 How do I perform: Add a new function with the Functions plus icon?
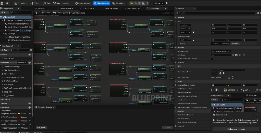pyautogui.click(x=30, y=63)
